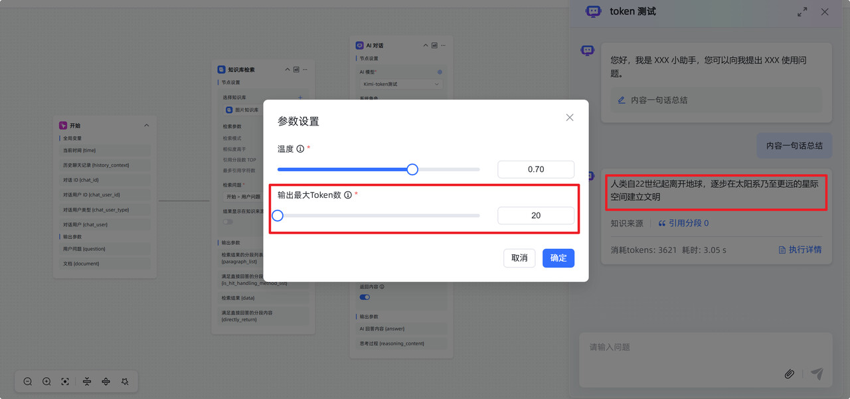This screenshot has height=399, width=850.
Task: Expand the token 测试 chat panel fullscreen
Action: click(802, 12)
